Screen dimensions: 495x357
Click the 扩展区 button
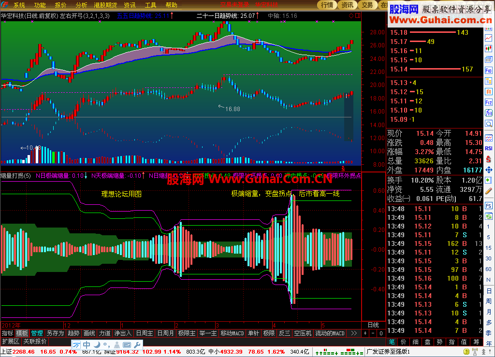pyautogui.click(x=11, y=342)
